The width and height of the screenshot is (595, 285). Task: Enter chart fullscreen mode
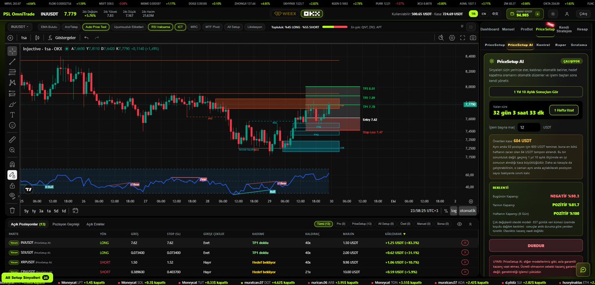(463, 37)
